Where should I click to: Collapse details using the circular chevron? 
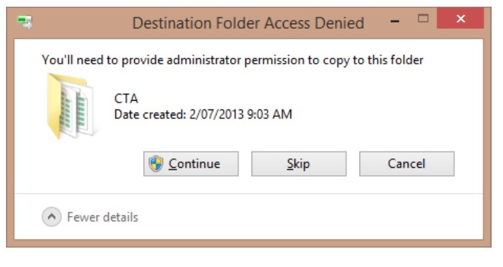point(52,217)
